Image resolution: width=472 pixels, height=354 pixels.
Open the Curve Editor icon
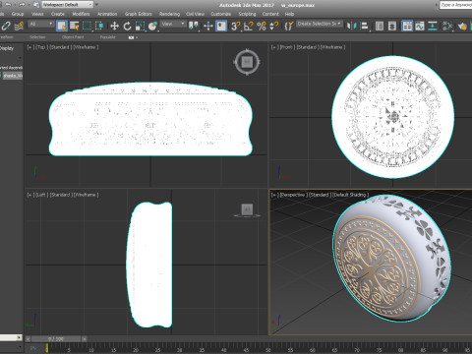(420, 26)
